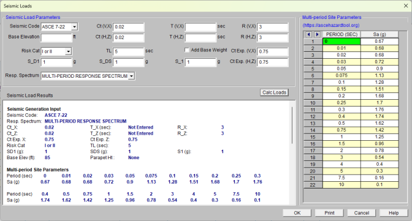
Task: Select row header 2 in the table
Action: pyautogui.click(x=313, y=48)
